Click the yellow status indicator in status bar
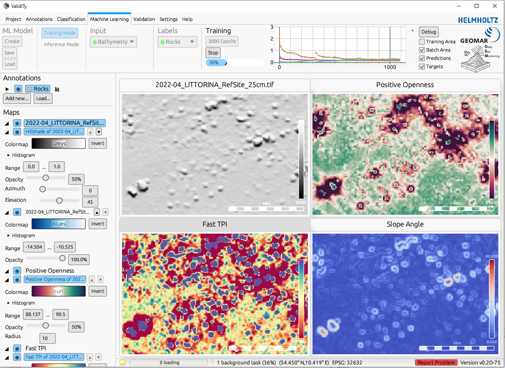 click(123, 362)
